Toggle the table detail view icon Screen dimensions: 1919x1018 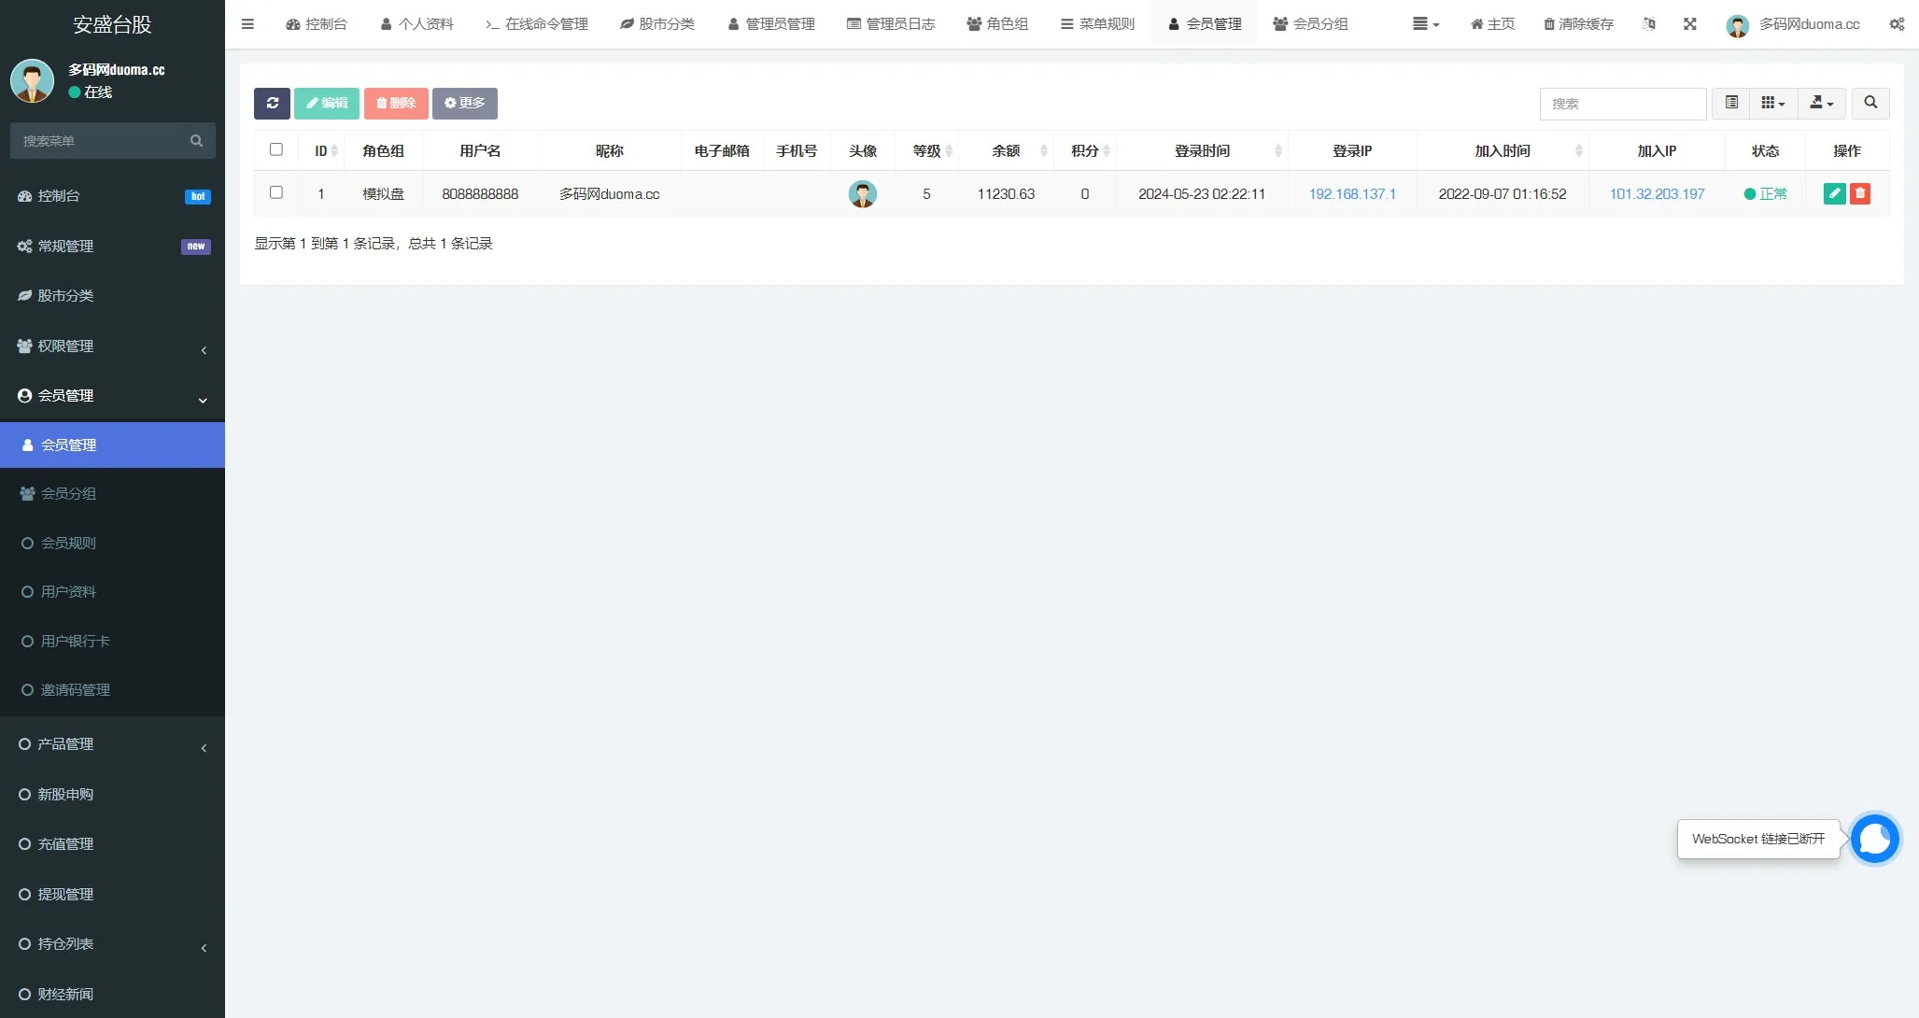pos(1731,103)
